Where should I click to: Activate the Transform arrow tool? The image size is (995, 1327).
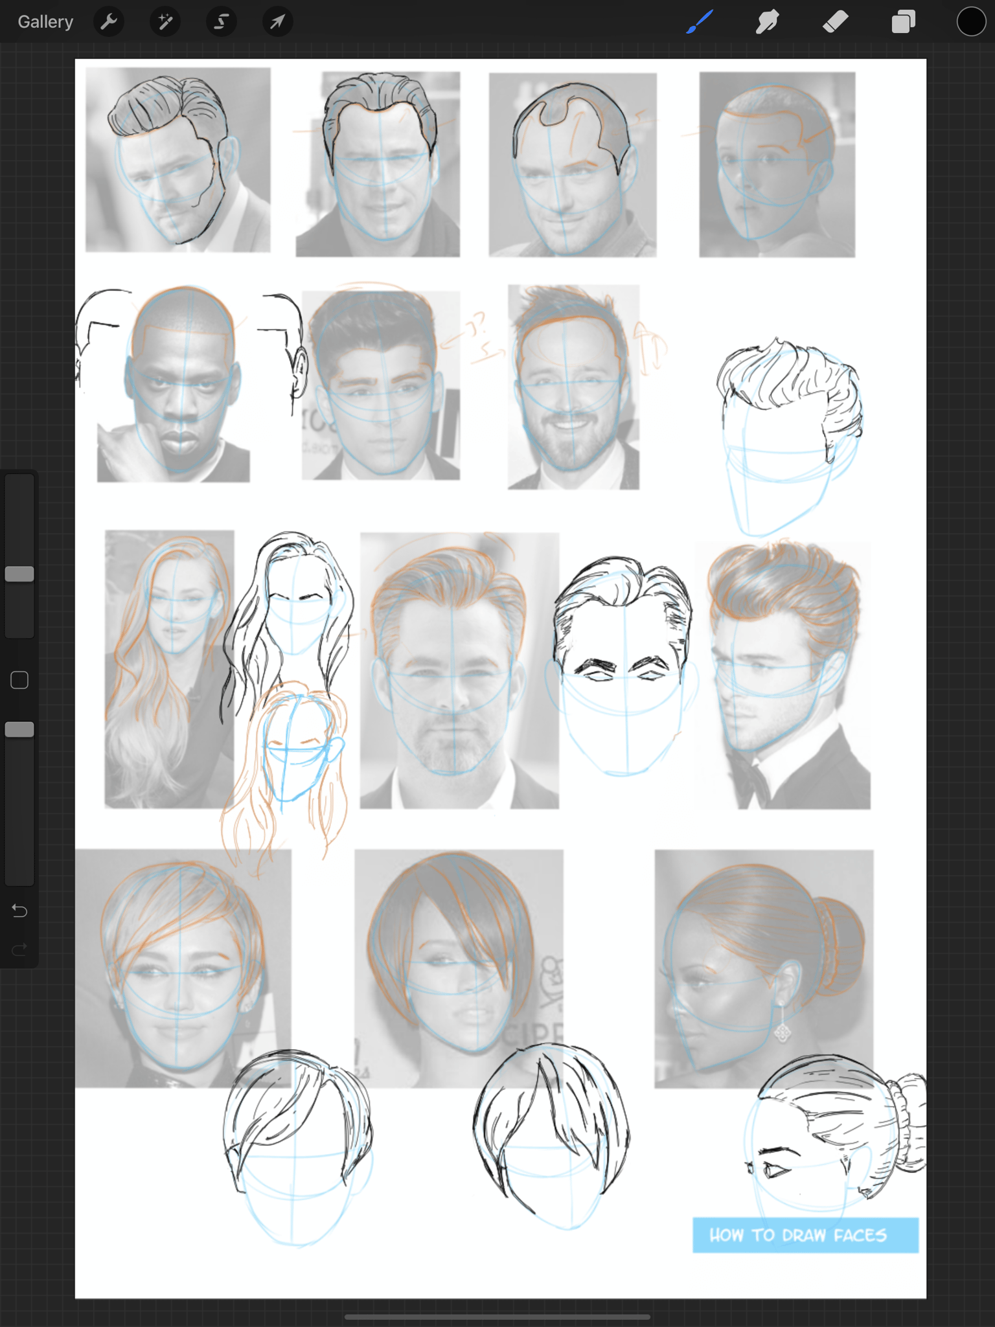point(278,22)
